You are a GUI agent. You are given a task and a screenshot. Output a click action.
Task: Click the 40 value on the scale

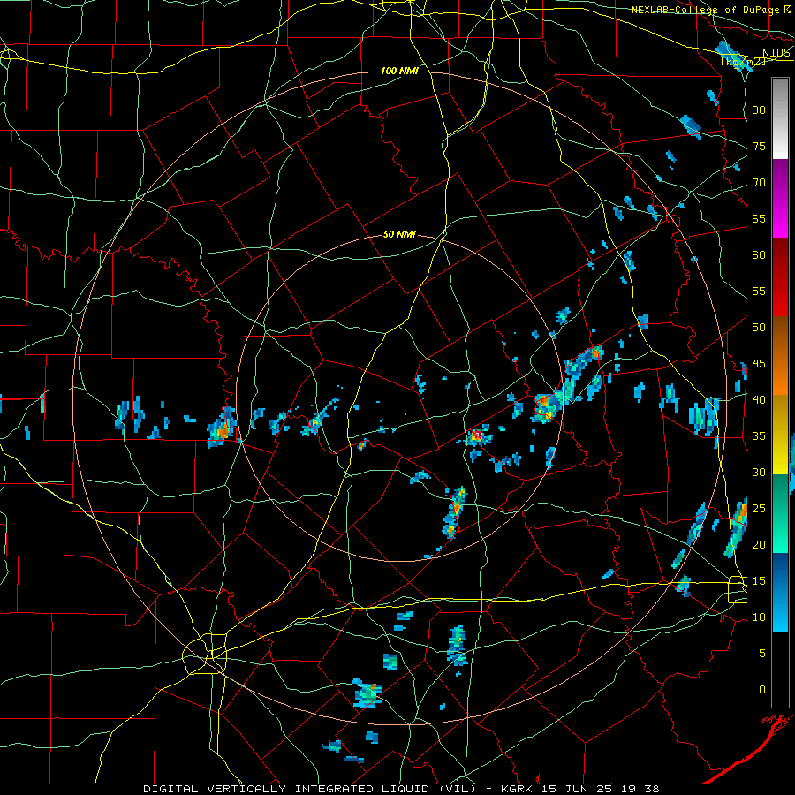click(x=759, y=400)
